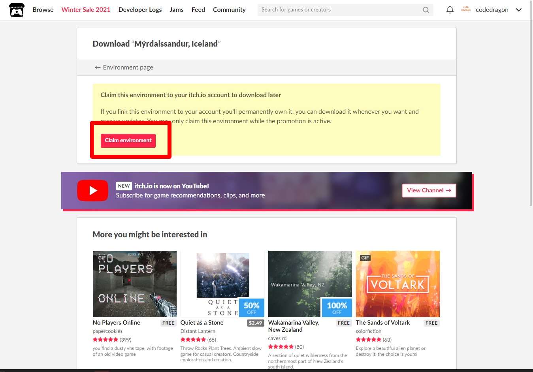Click the NEW badge in YouTube banner

[124, 186]
